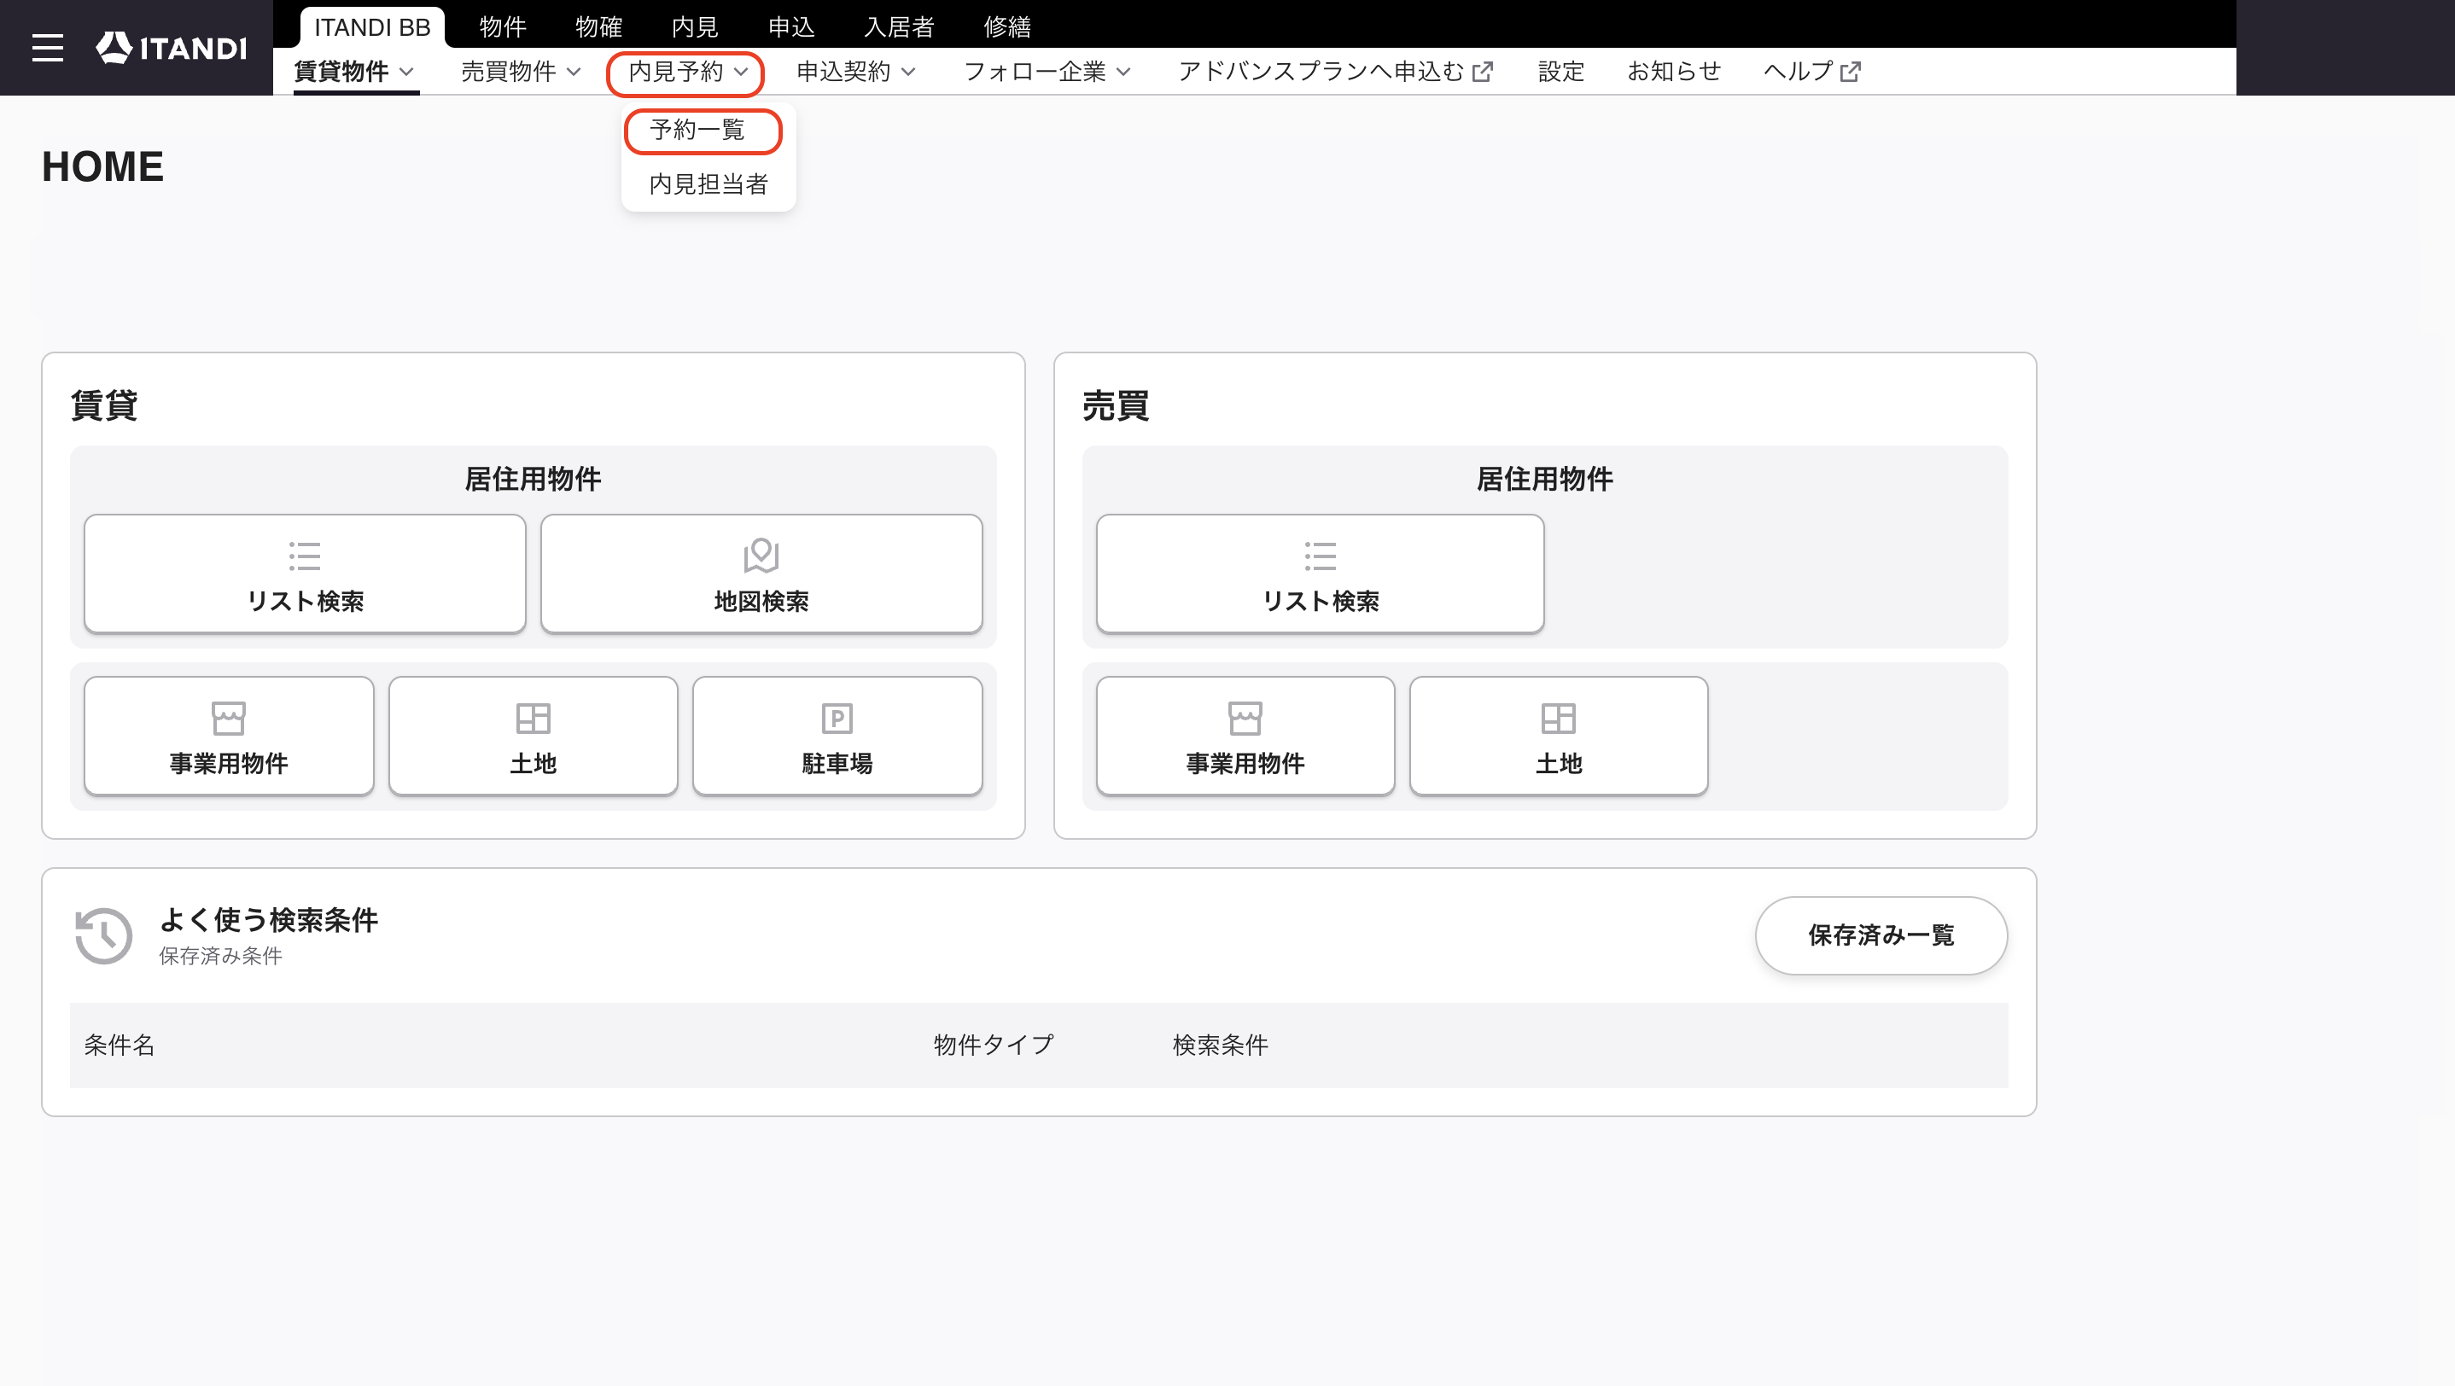The image size is (2455, 1386).
Task: Select sales 事業用物件 store icon tile
Action: pyautogui.click(x=1245, y=736)
